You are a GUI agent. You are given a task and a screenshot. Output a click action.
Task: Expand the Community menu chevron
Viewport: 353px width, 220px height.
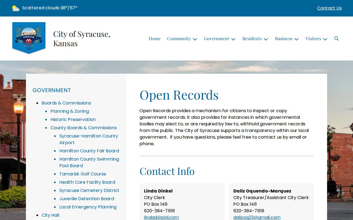(195, 39)
